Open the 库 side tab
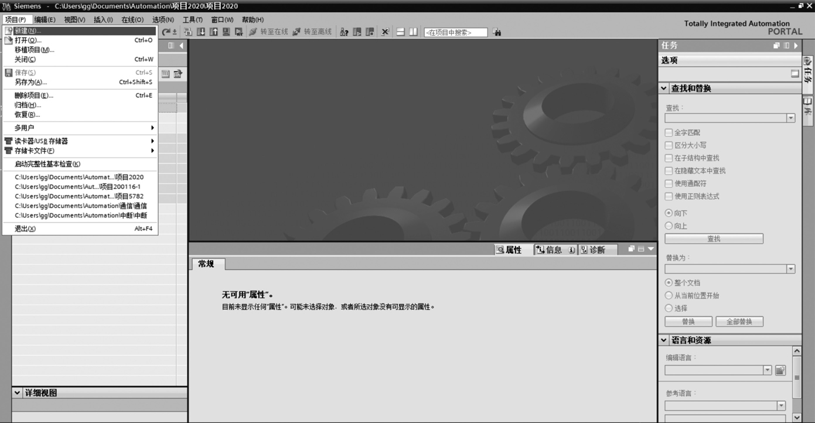The width and height of the screenshot is (815, 423). (x=809, y=110)
